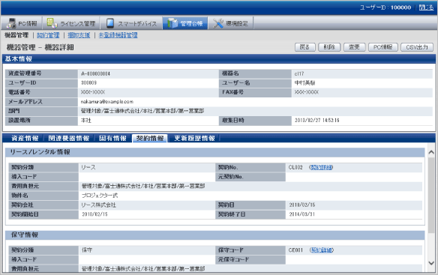Click the 契約会社 value リース株式会社
Image resolution: width=438 pixels, height=275 pixels.
(x=98, y=205)
